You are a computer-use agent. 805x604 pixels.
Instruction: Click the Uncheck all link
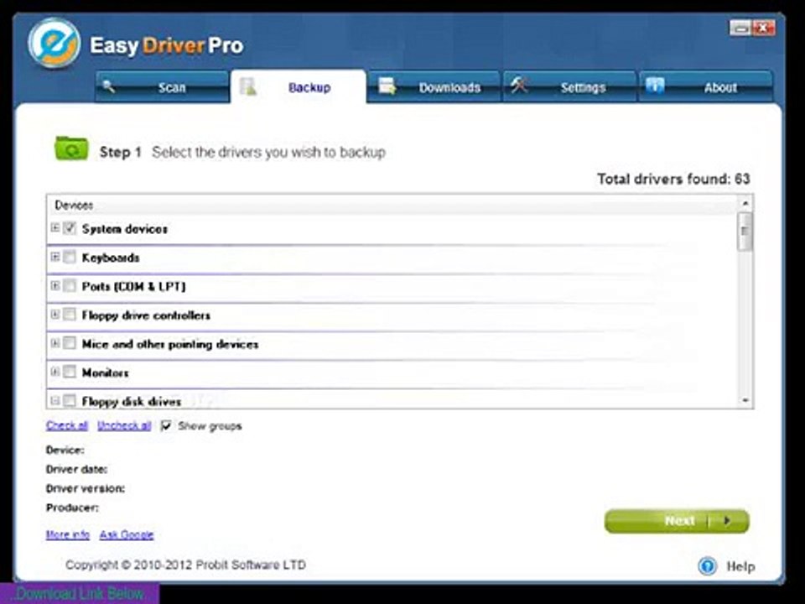124,426
